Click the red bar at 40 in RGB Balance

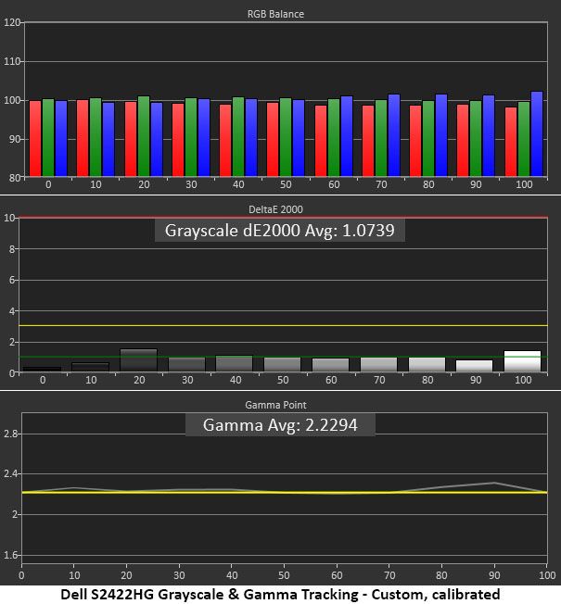[225, 140]
